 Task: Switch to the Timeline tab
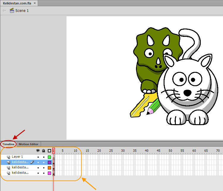coord(8,144)
